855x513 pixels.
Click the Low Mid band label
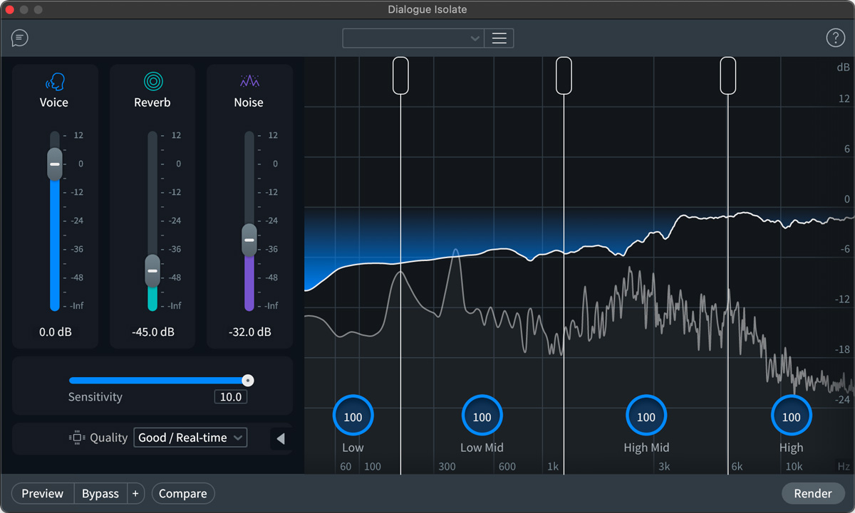pos(482,448)
